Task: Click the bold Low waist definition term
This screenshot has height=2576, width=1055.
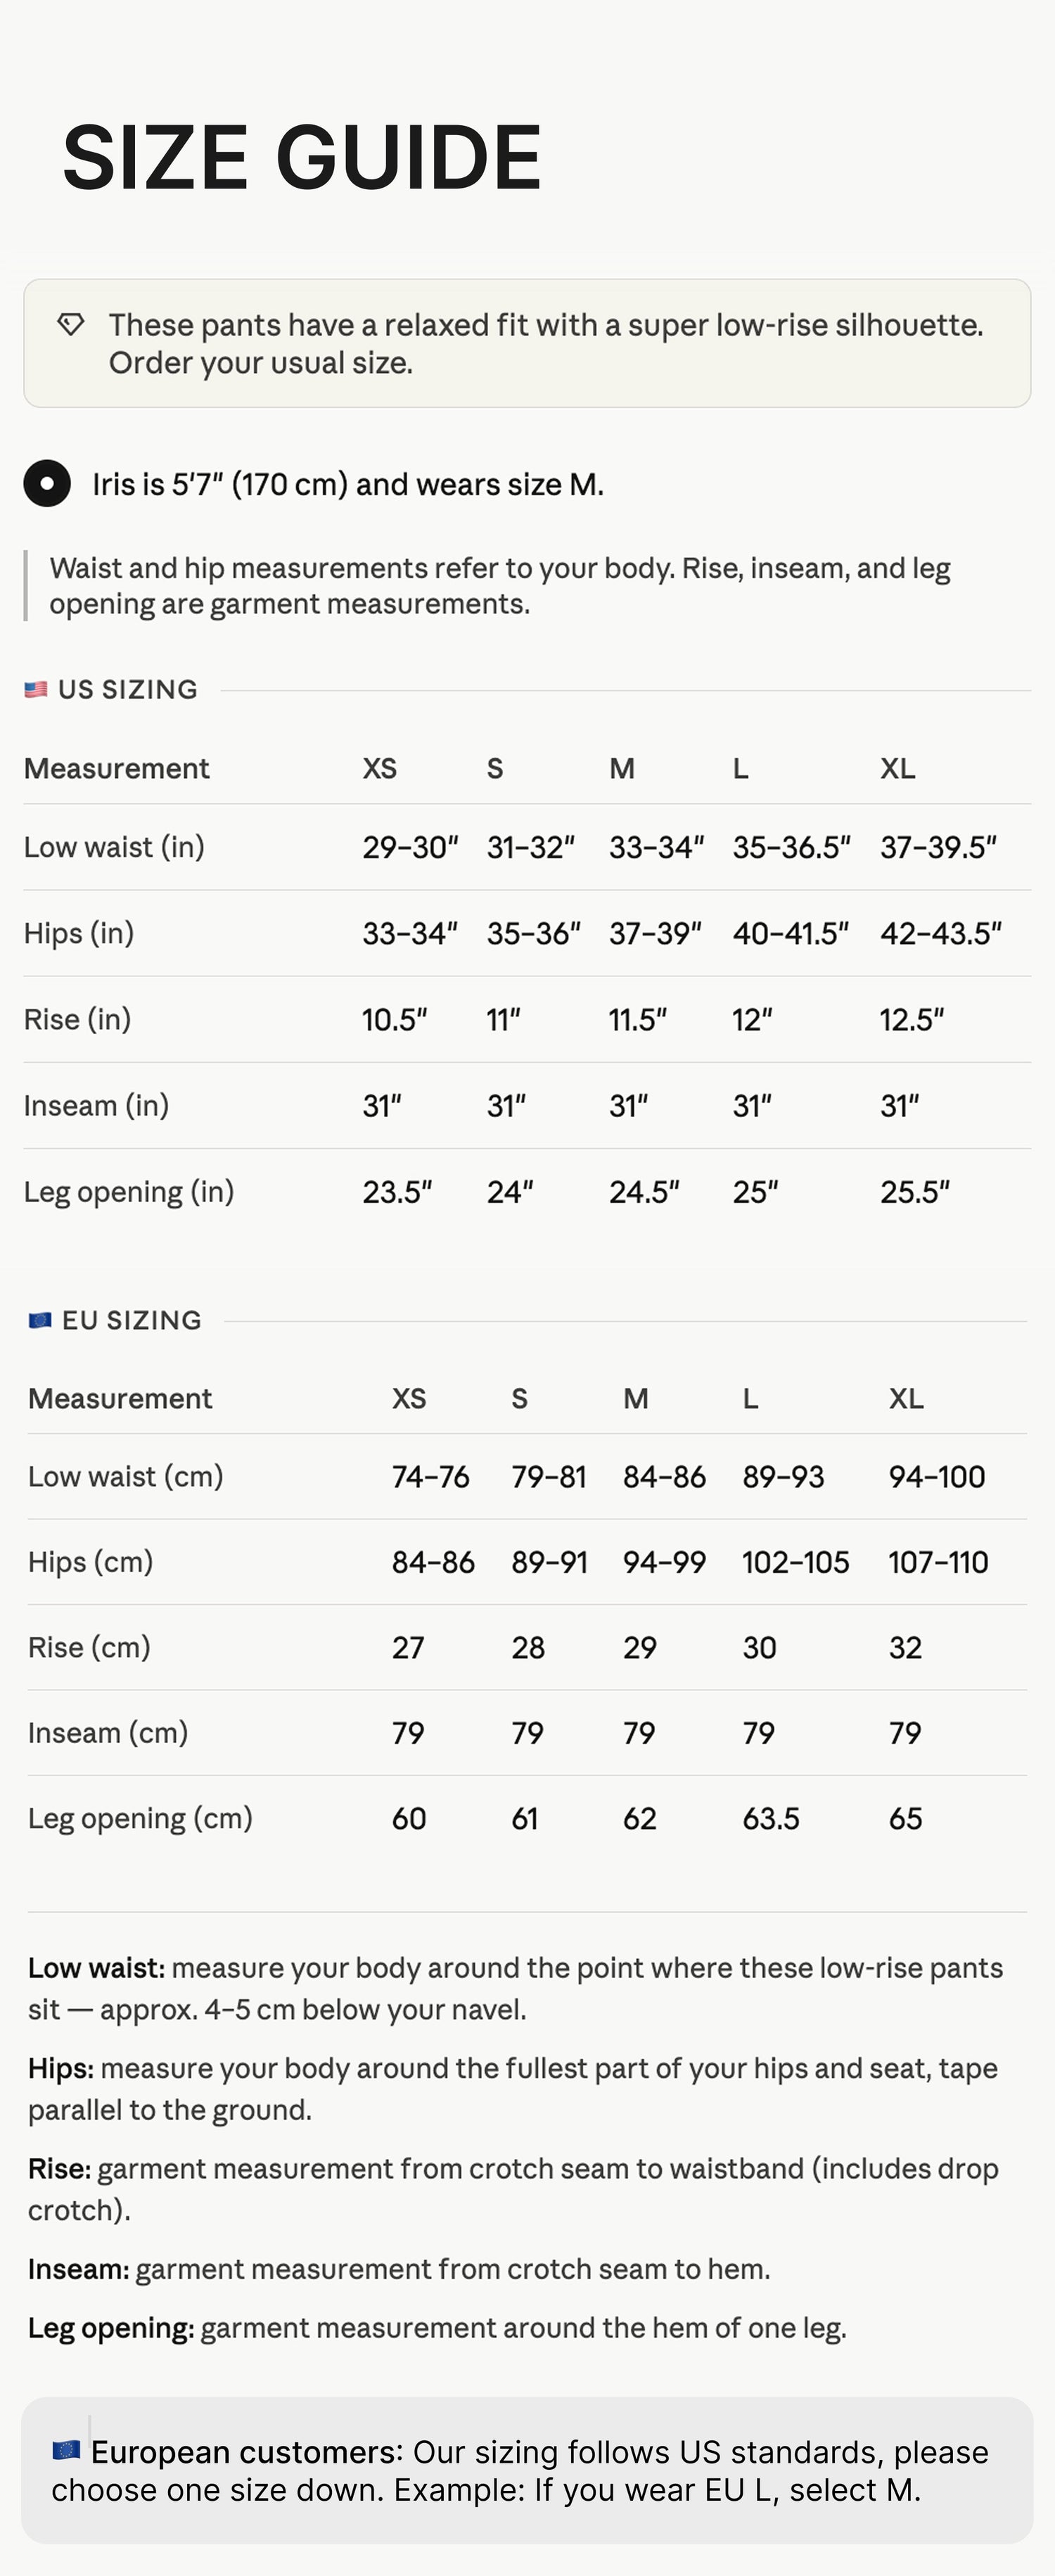Action: pyautogui.click(x=96, y=1968)
